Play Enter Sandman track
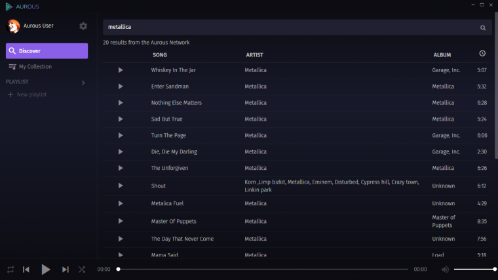Viewport: 498px width, 280px height. [121, 87]
